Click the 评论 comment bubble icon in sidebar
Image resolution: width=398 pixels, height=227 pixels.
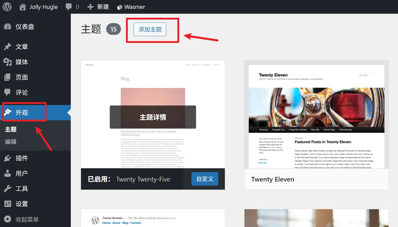[x=8, y=93]
